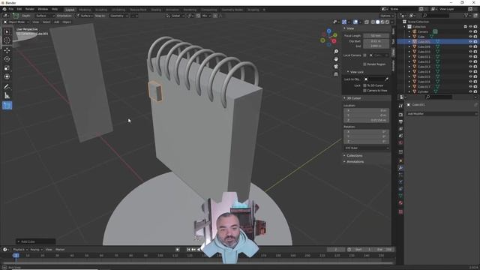Viewport: 480px width, 270px height.
Task: Toggle camera view icon in viewport
Action: (336, 67)
